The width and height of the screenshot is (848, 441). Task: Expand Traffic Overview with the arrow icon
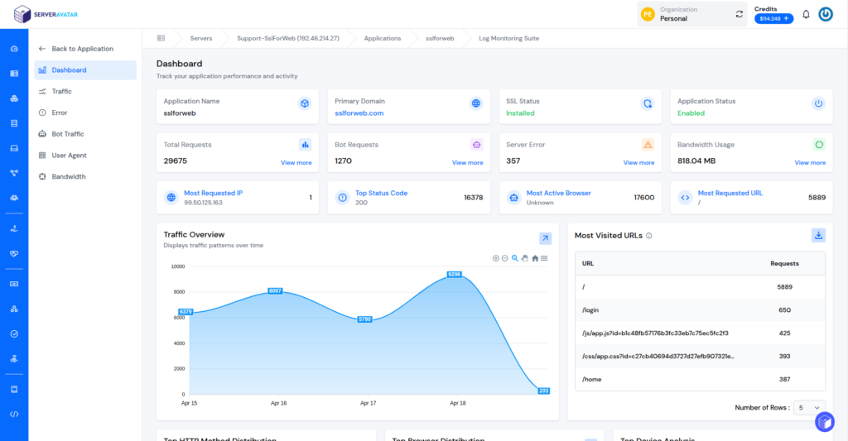click(545, 238)
